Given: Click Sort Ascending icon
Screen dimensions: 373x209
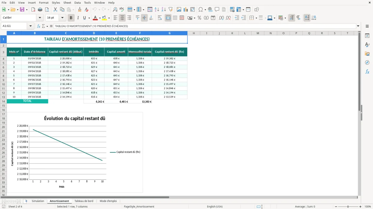Looking at the screenshot, I should click(157, 10).
